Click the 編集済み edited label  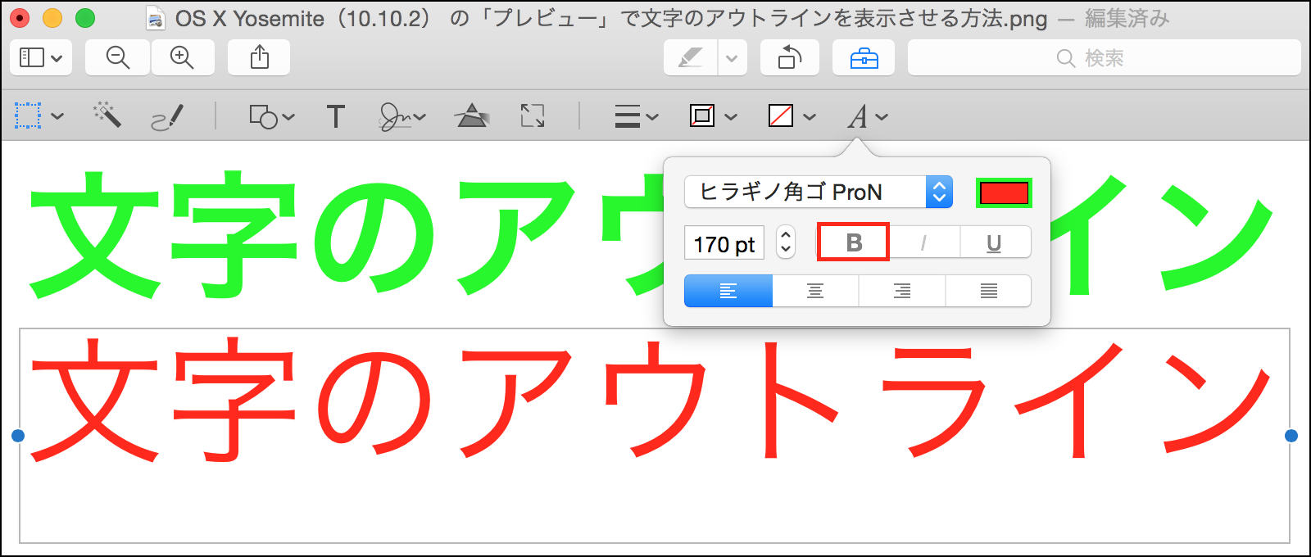[1127, 18]
